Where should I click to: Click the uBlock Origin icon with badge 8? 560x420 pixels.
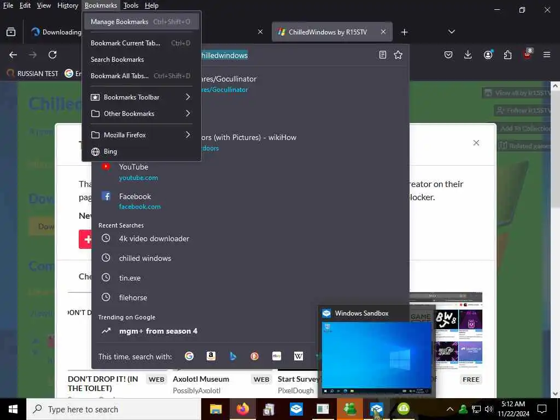(x=528, y=54)
